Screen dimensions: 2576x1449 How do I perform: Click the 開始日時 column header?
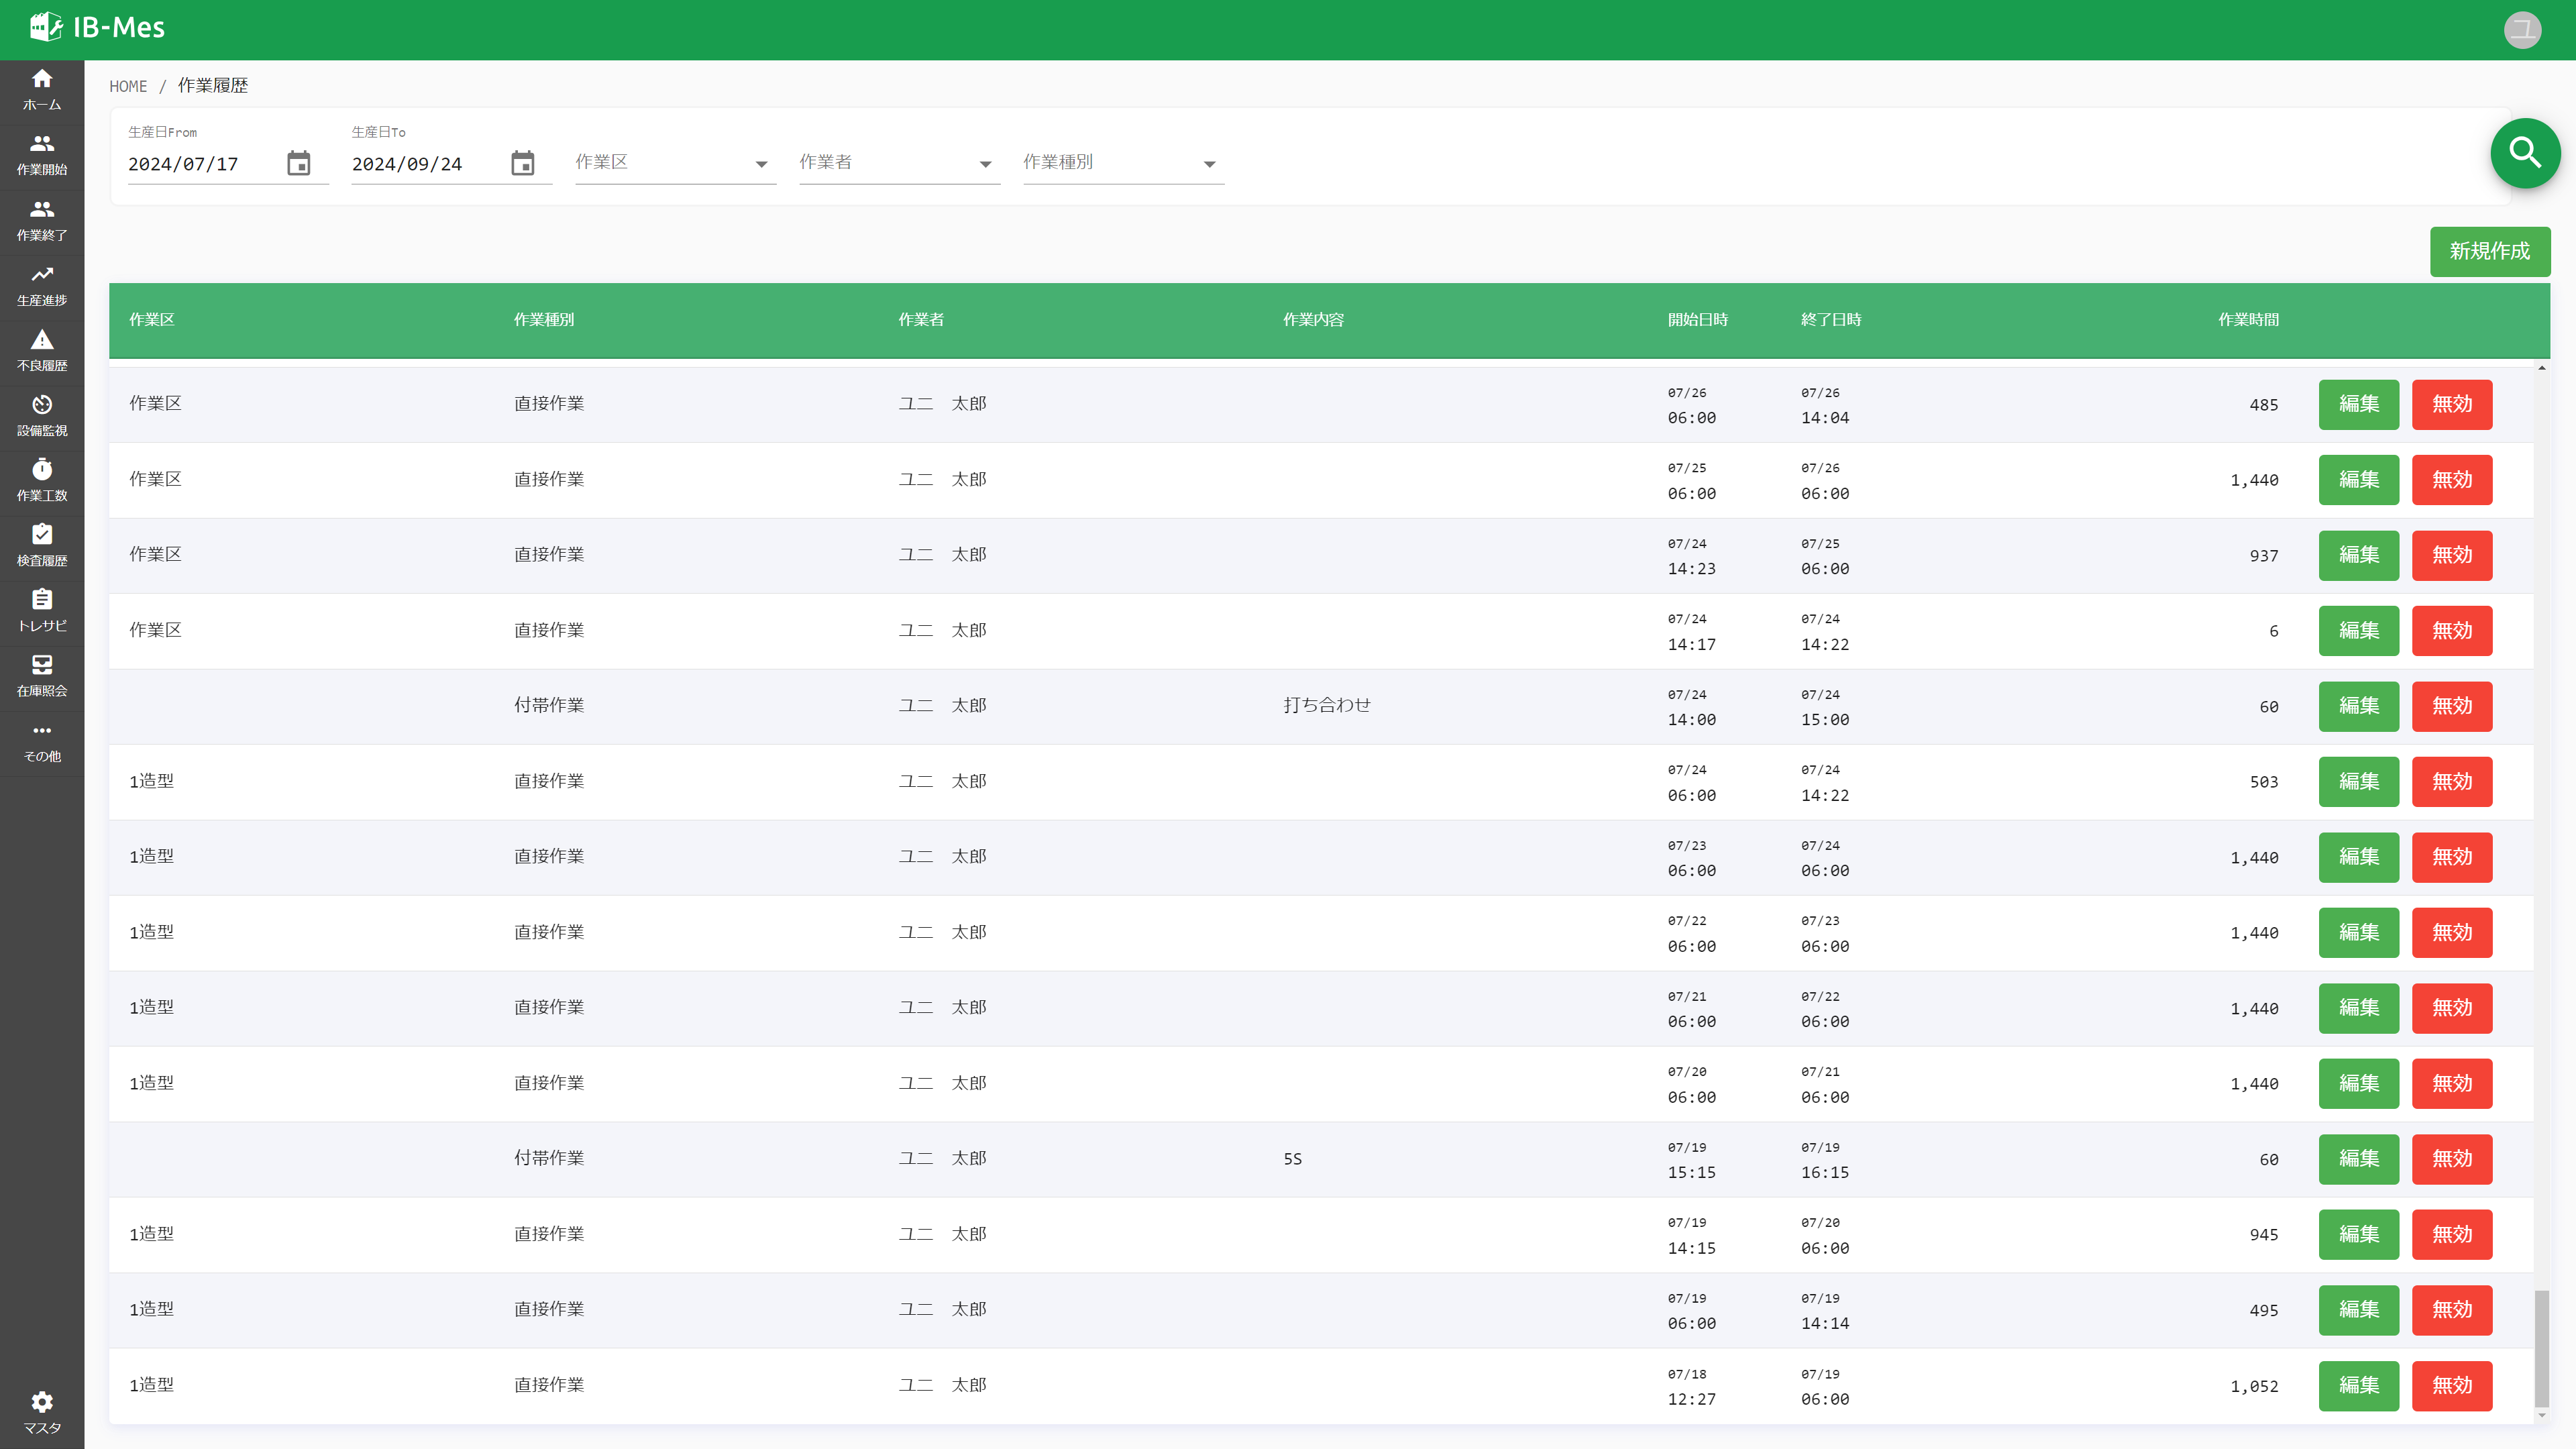coord(1697,320)
